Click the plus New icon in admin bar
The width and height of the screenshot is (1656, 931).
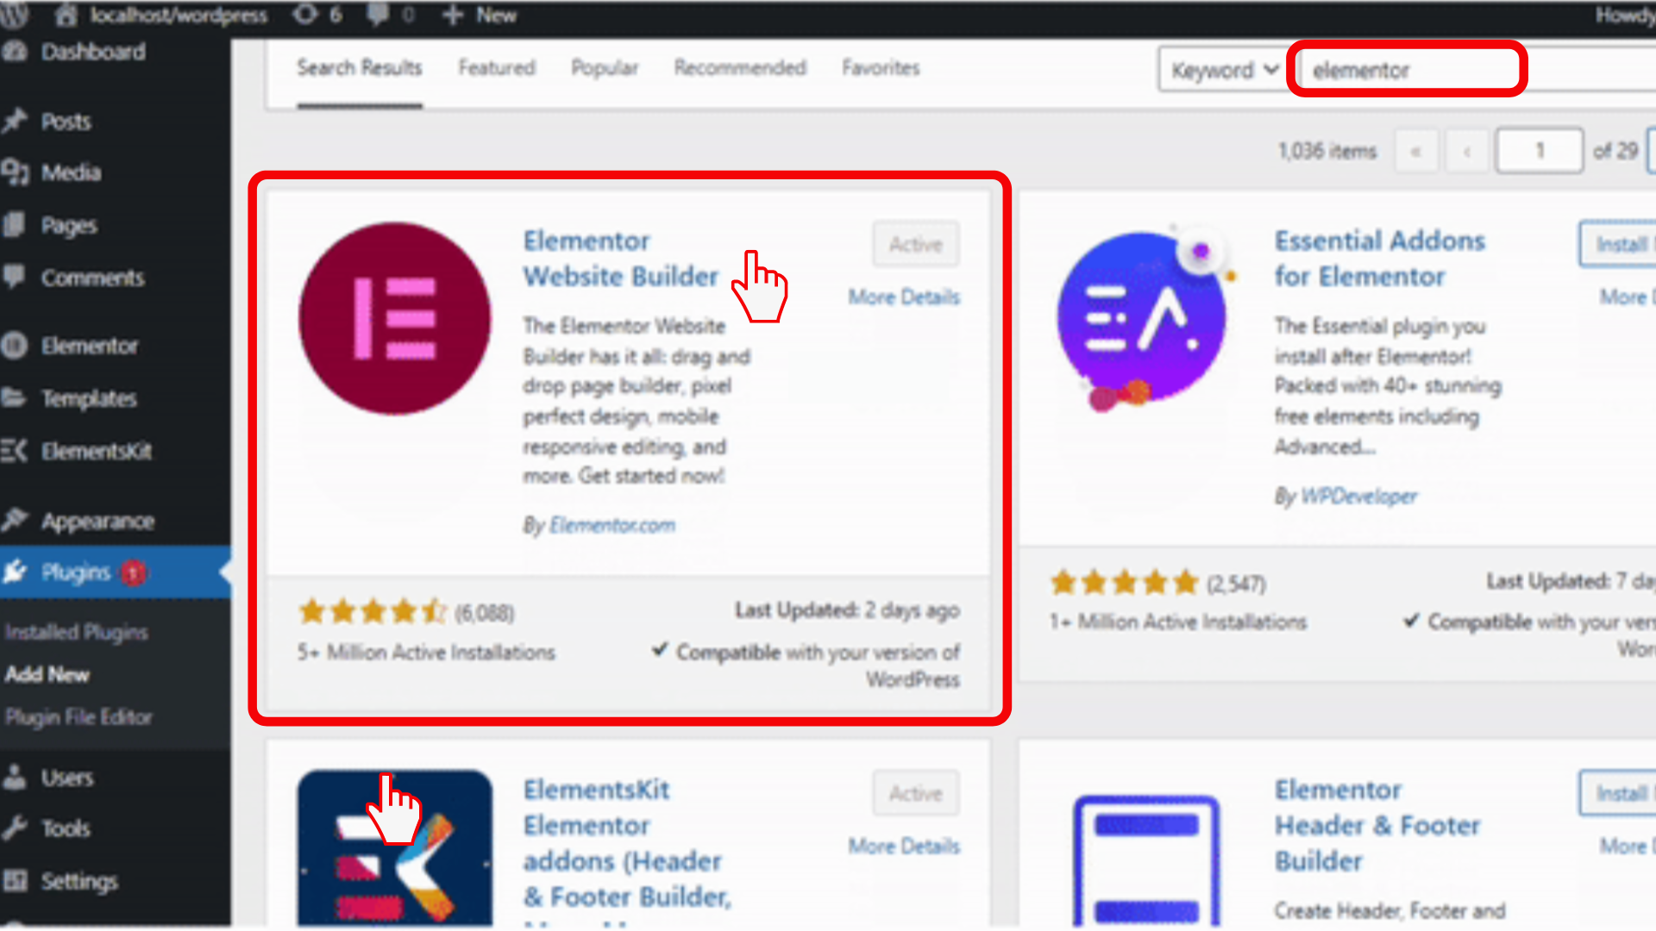click(453, 16)
